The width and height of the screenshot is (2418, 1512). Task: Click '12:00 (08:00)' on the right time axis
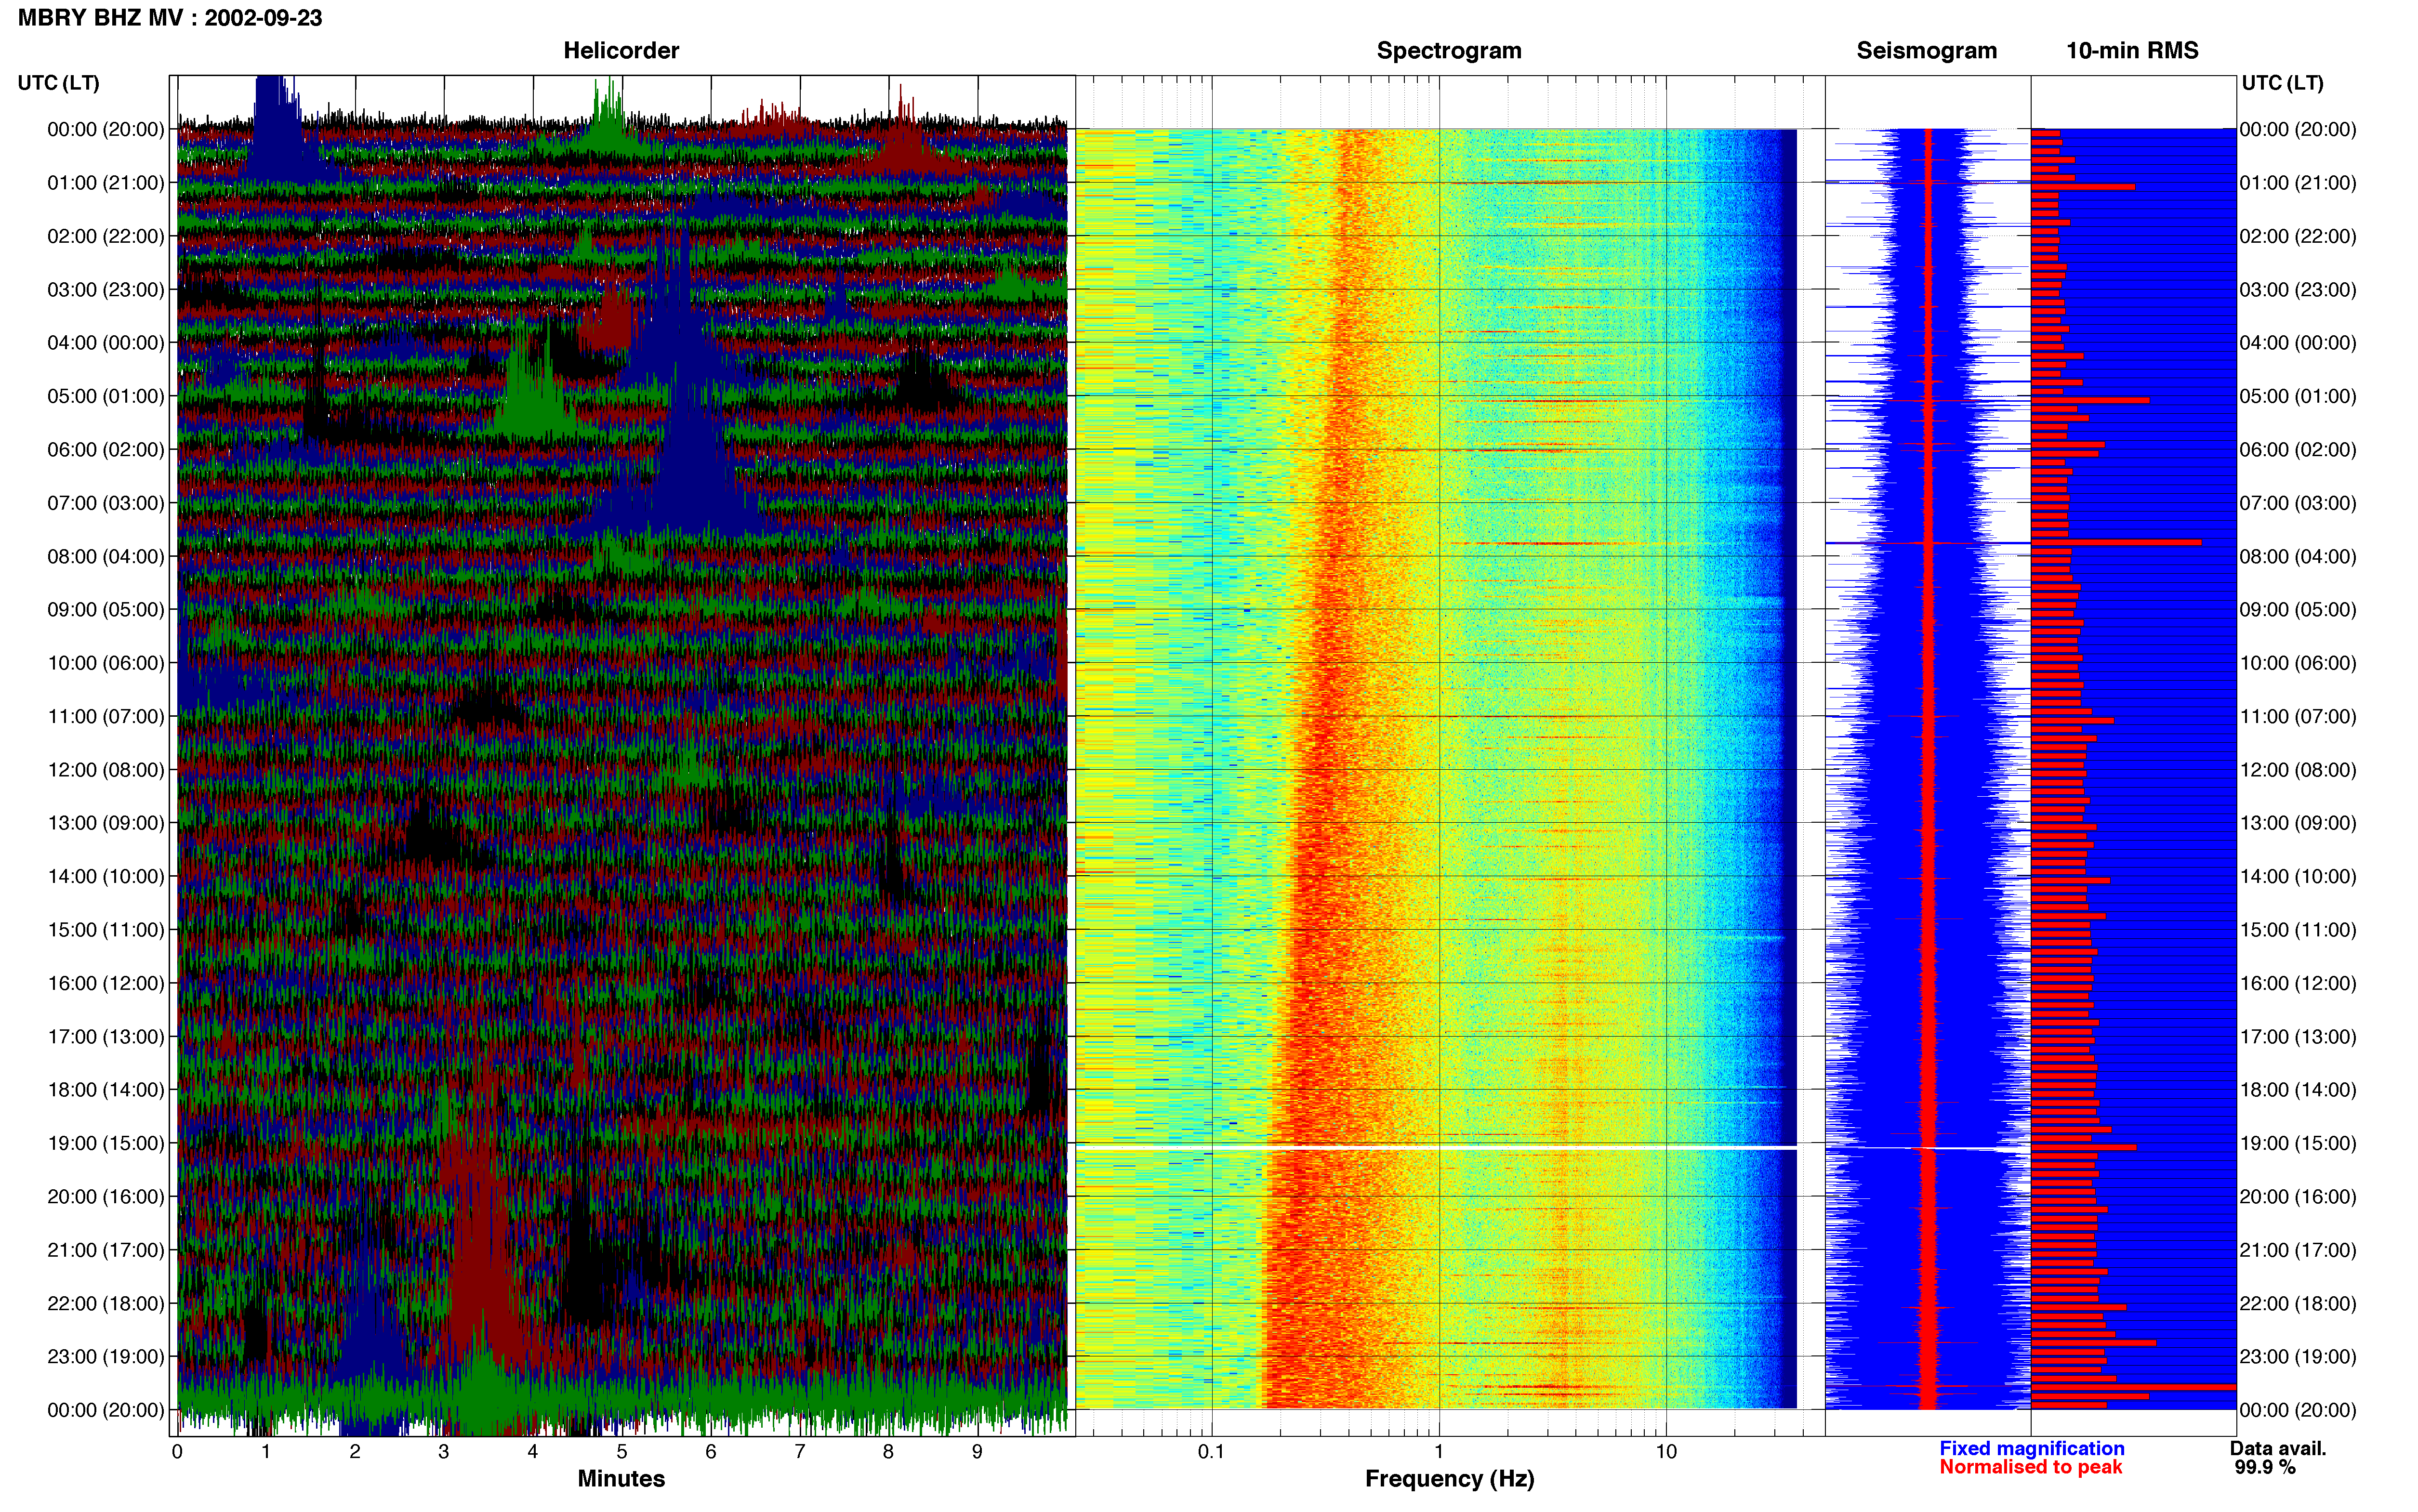pos(2298,770)
